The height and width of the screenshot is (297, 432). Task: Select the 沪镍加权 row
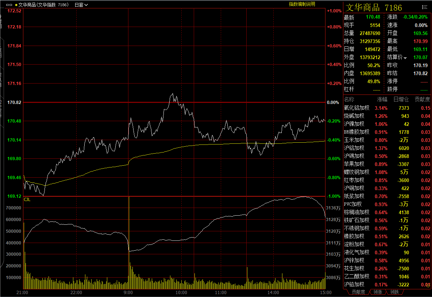click(x=387, y=124)
